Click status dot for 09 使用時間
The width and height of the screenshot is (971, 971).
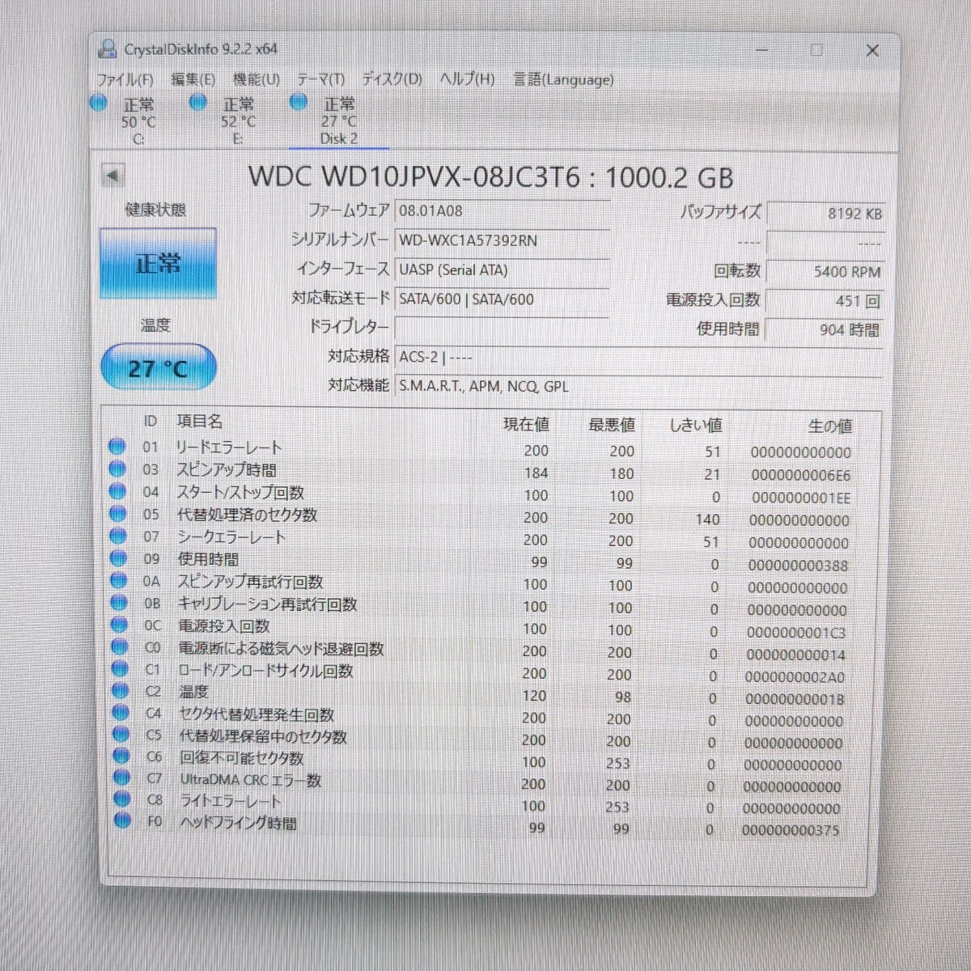[119, 558]
